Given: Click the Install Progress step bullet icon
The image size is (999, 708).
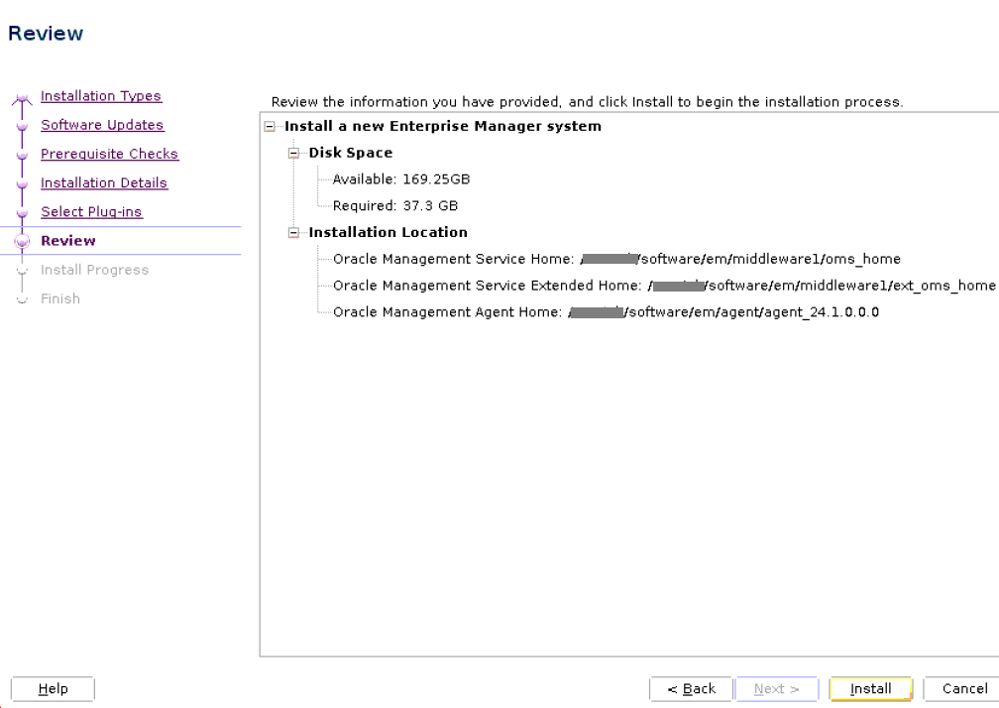Looking at the screenshot, I should 22,271.
